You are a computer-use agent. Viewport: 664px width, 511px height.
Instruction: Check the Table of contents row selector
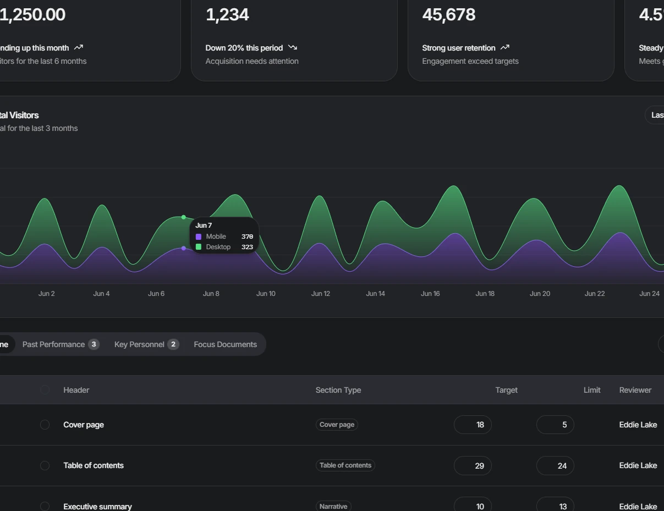45,465
